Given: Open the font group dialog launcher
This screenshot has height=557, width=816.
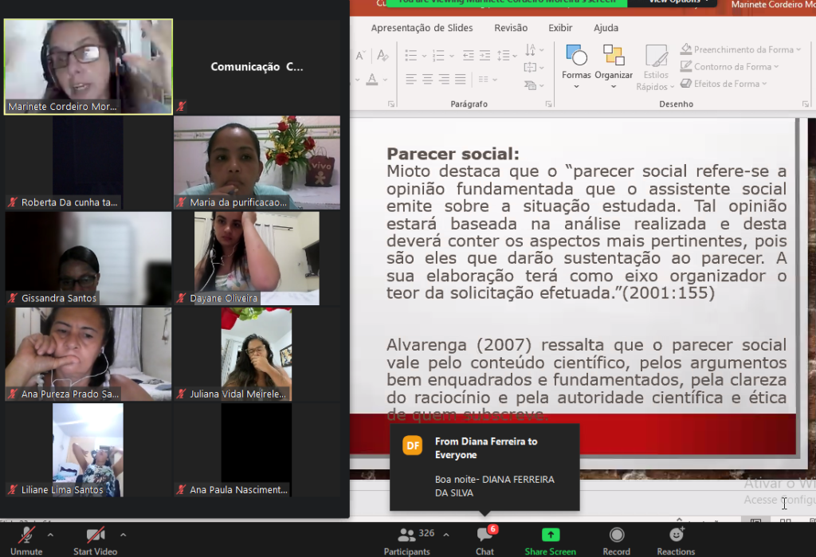Looking at the screenshot, I should pyautogui.click(x=390, y=104).
